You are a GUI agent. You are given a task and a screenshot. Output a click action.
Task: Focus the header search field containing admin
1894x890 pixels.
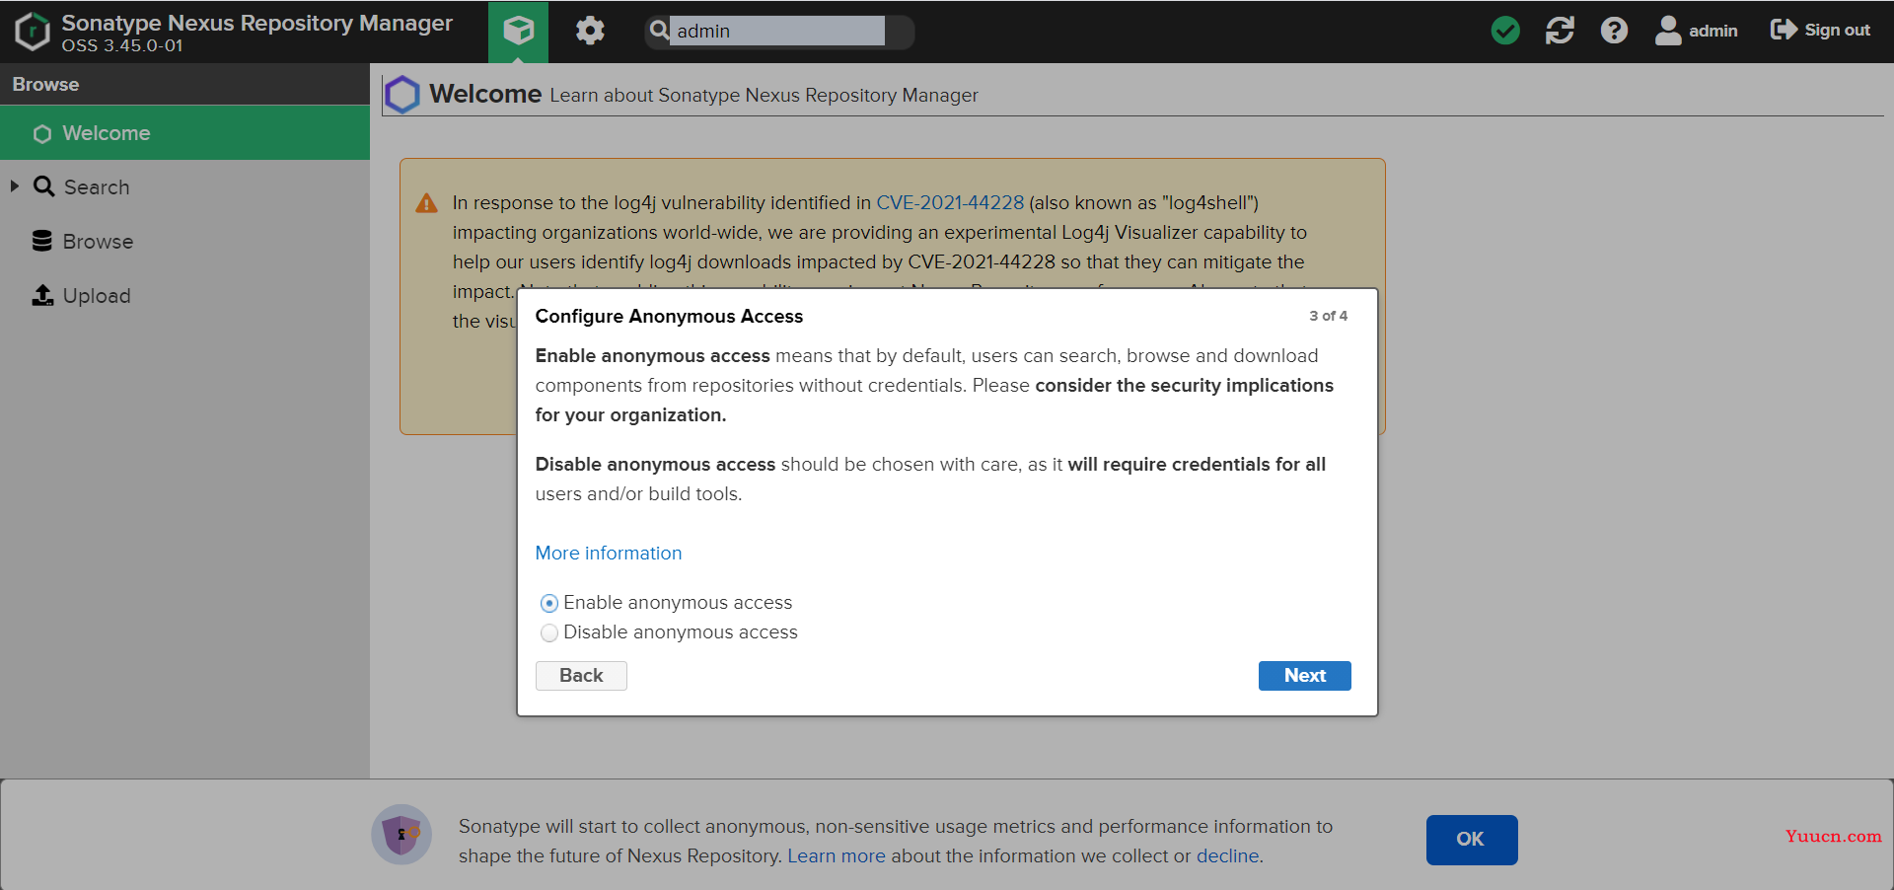point(778,31)
